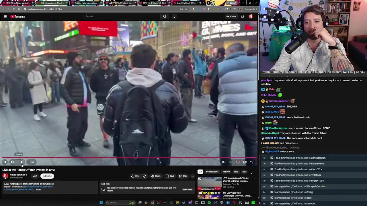Screen dimensions: 367x206
Task: Open Interceptions in Tel Aviv video thumbnail
Action: [209, 183]
